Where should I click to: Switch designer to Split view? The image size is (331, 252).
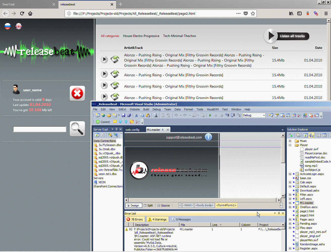coord(148,205)
